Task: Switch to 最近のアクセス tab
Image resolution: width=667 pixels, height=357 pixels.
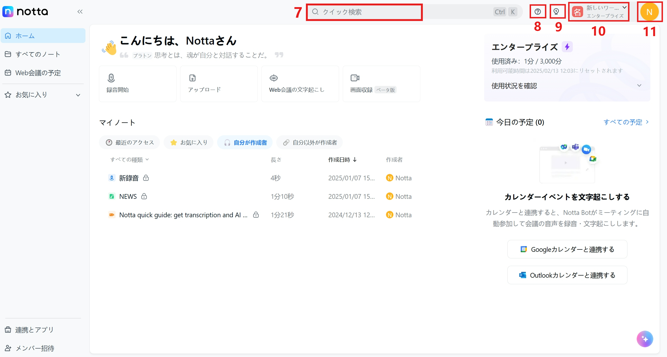Action: pos(130,142)
